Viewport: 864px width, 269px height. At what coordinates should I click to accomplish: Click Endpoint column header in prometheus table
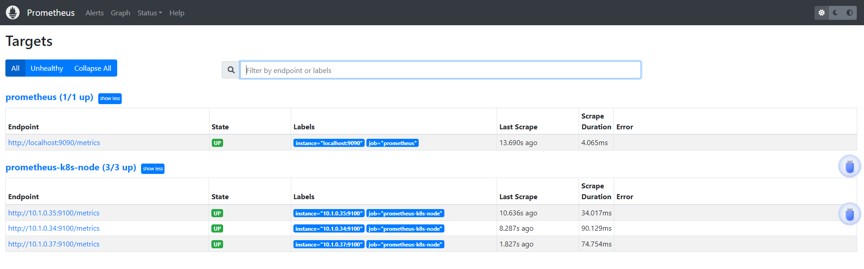coord(23,127)
